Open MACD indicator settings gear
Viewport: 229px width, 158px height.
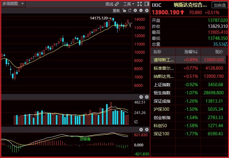(146, 130)
